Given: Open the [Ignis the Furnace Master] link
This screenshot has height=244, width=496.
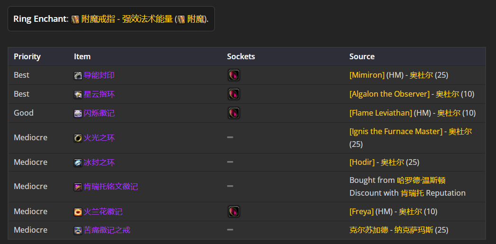Looking at the screenshot, I should [x=396, y=132].
